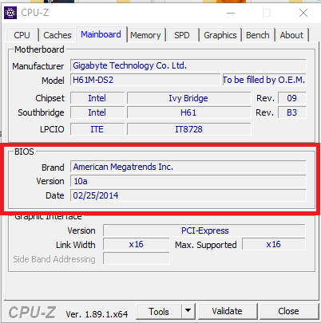
Task: Expand the Tools dropdown arrow
Action: click(x=188, y=311)
